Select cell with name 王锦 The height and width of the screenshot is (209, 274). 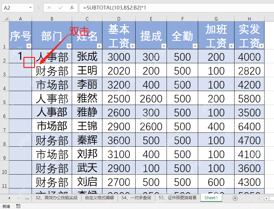click(x=87, y=126)
